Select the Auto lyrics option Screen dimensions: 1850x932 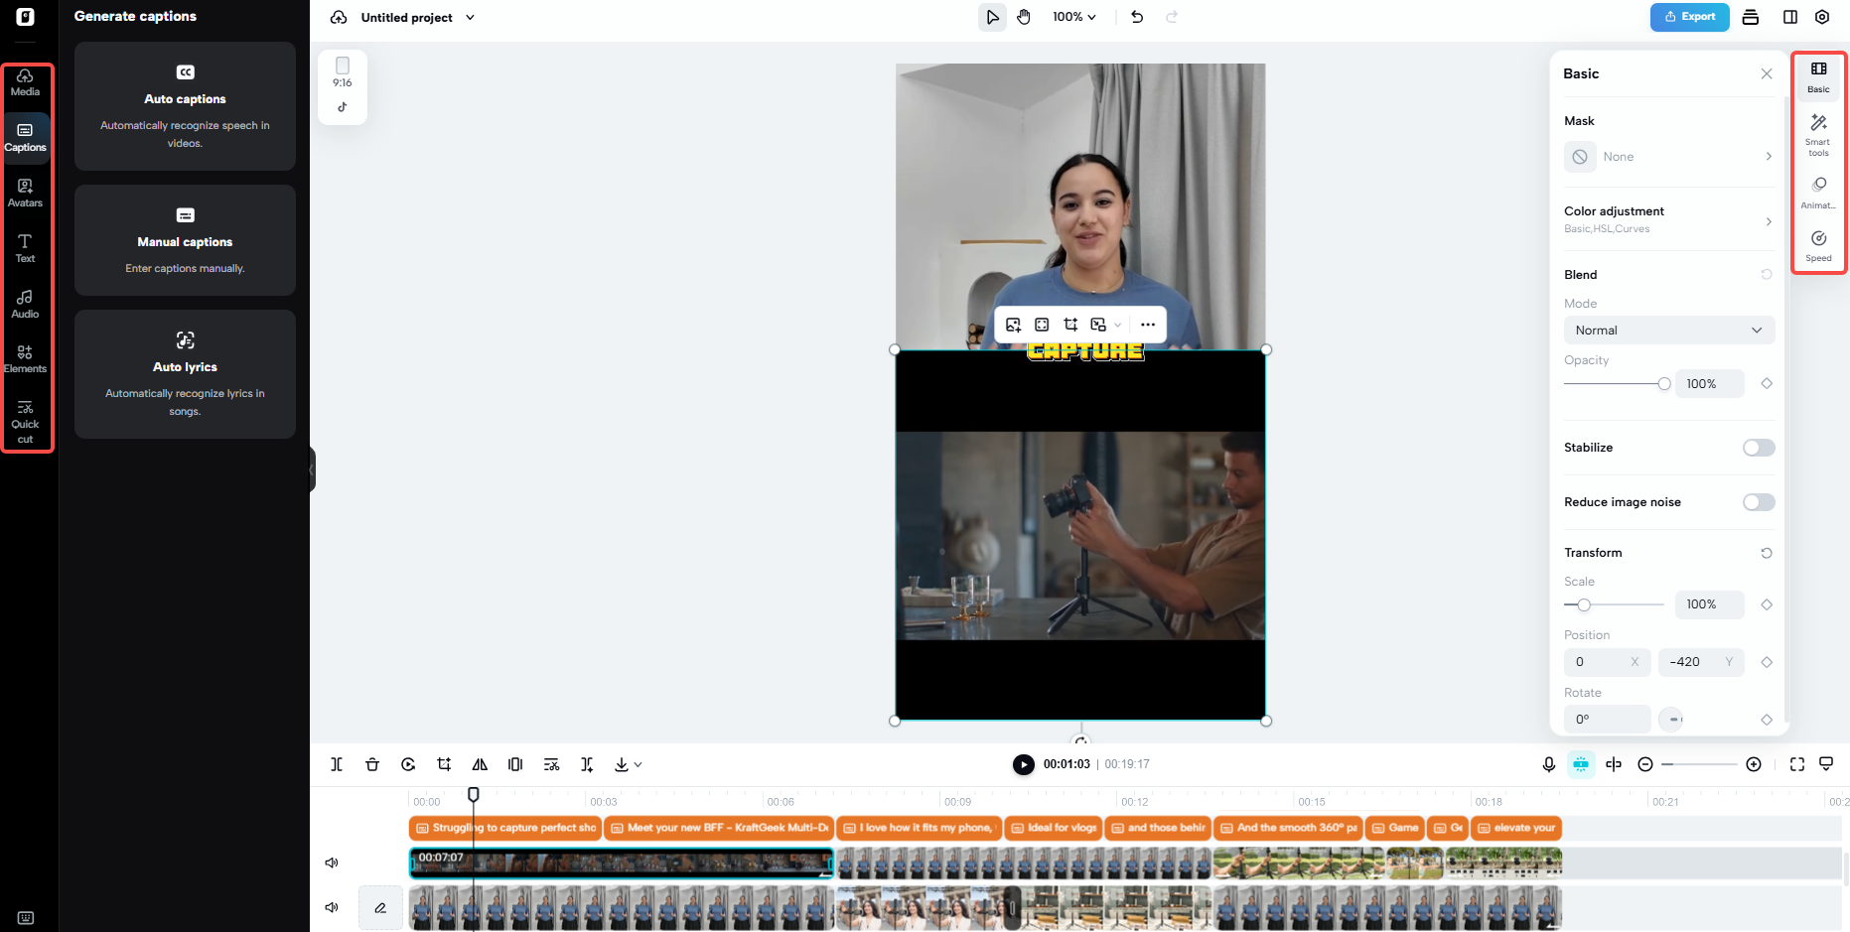[185, 374]
